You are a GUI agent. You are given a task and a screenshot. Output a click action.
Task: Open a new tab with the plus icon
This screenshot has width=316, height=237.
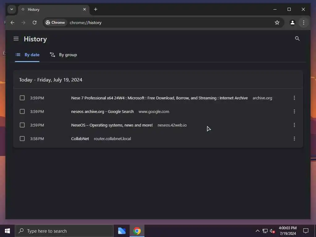(96, 9)
